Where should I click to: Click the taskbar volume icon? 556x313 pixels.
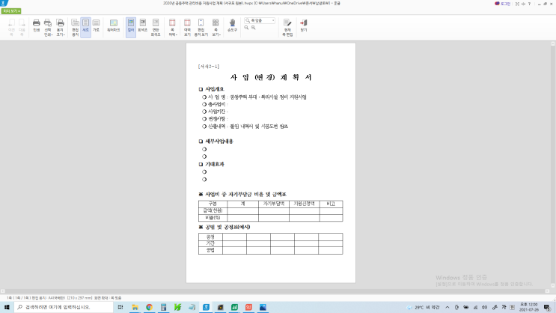pyautogui.click(x=484, y=307)
